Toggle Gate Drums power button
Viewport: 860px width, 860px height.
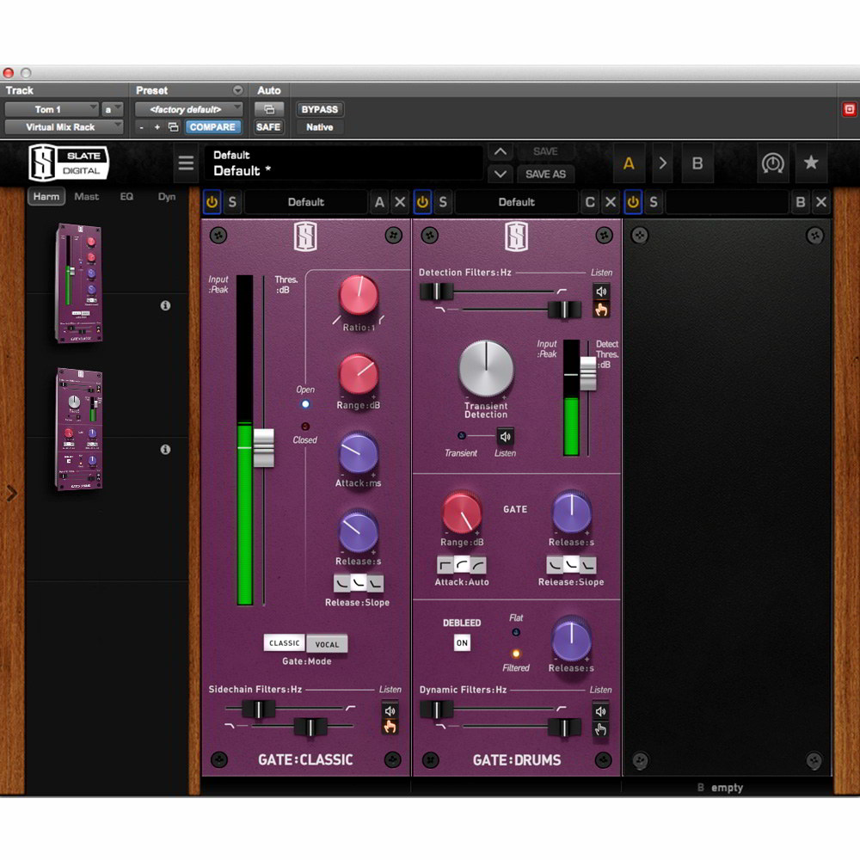[422, 202]
